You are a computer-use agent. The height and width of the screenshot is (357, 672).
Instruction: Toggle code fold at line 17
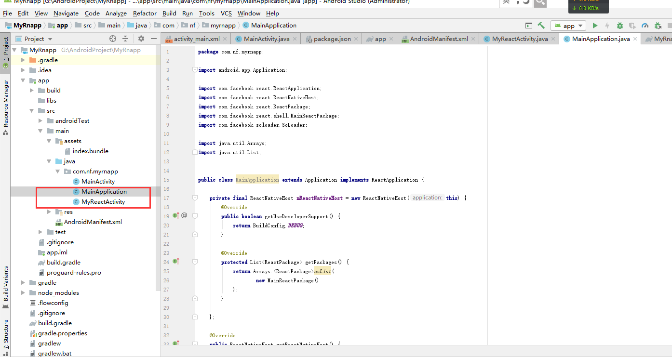click(195, 198)
